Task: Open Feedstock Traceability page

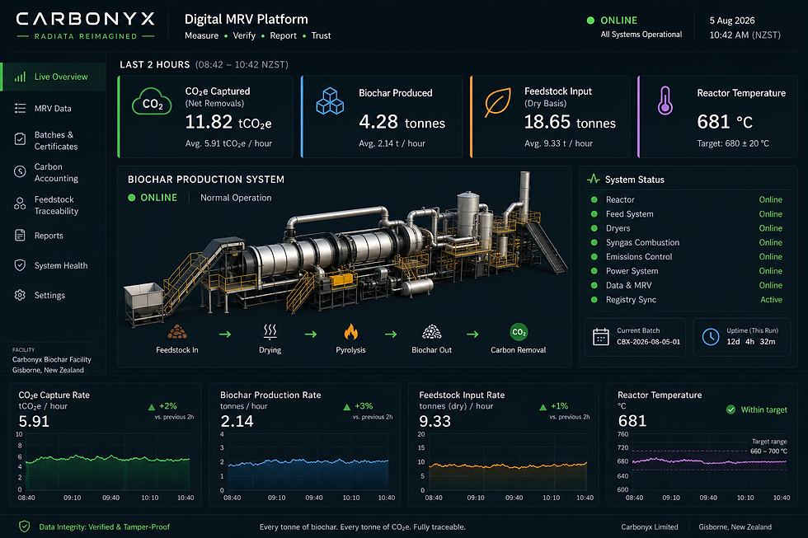Action: [x=54, y=204]
